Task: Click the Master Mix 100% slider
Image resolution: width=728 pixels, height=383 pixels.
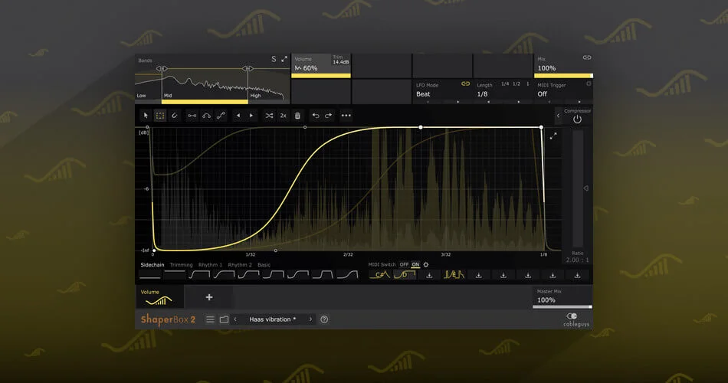Action: [562, 307]
